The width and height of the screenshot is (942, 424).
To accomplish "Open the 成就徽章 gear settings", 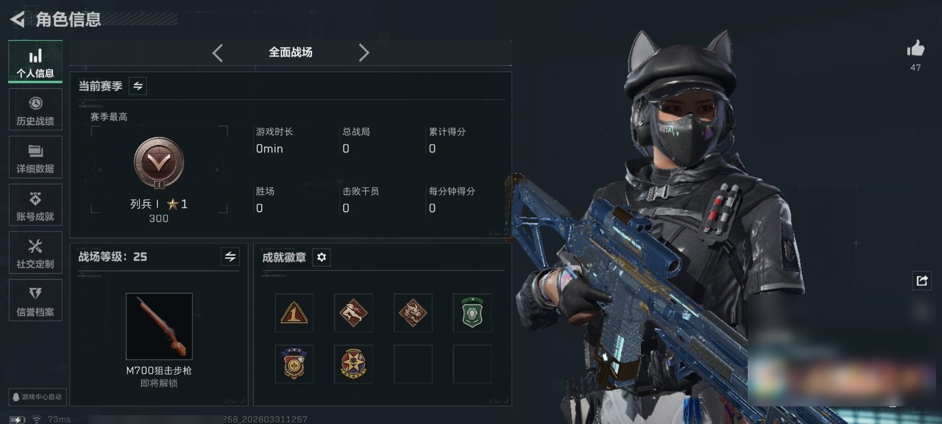I will pyautogui.click(x=321, y=257).
